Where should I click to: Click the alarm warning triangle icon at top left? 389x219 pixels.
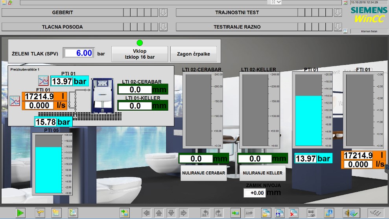tap(10, 2)
